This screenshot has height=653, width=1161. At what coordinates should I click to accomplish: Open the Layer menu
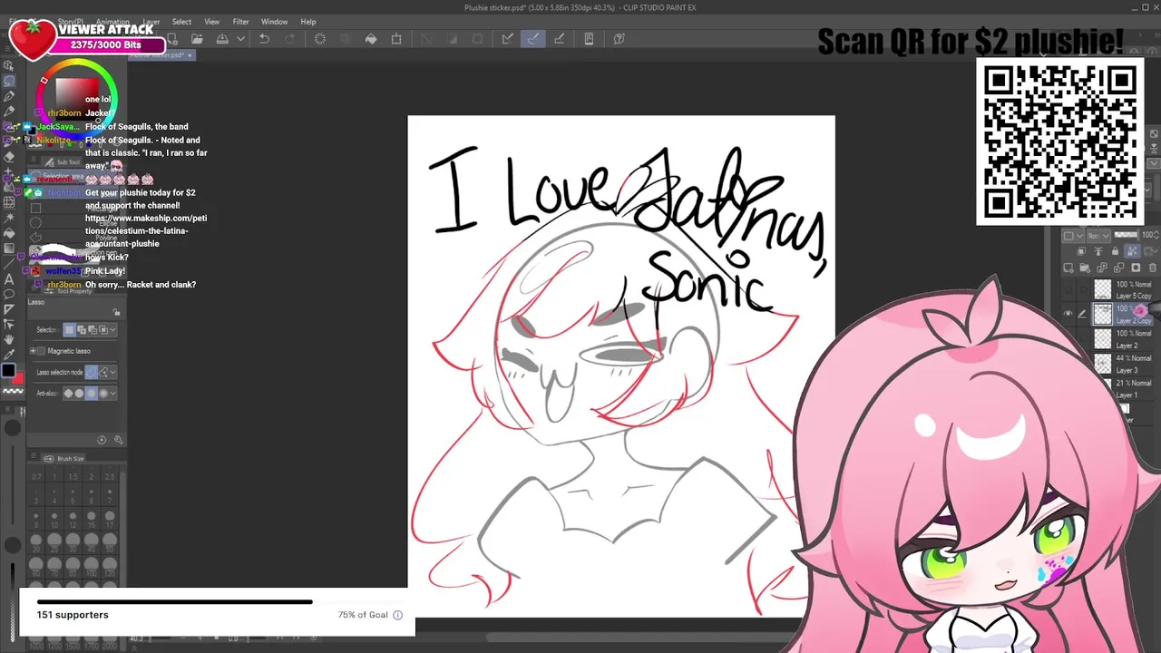pos(151,22)
